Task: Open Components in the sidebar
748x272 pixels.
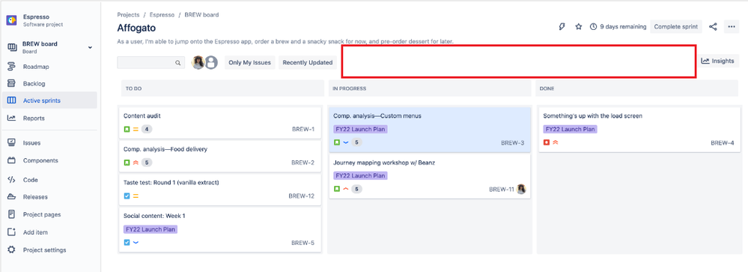Action: 40,161
